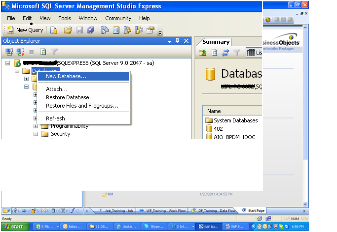The height and width of the screenshot is (232, 337).
Task: Open the Skype taskbar button
Action: (154, 227)
